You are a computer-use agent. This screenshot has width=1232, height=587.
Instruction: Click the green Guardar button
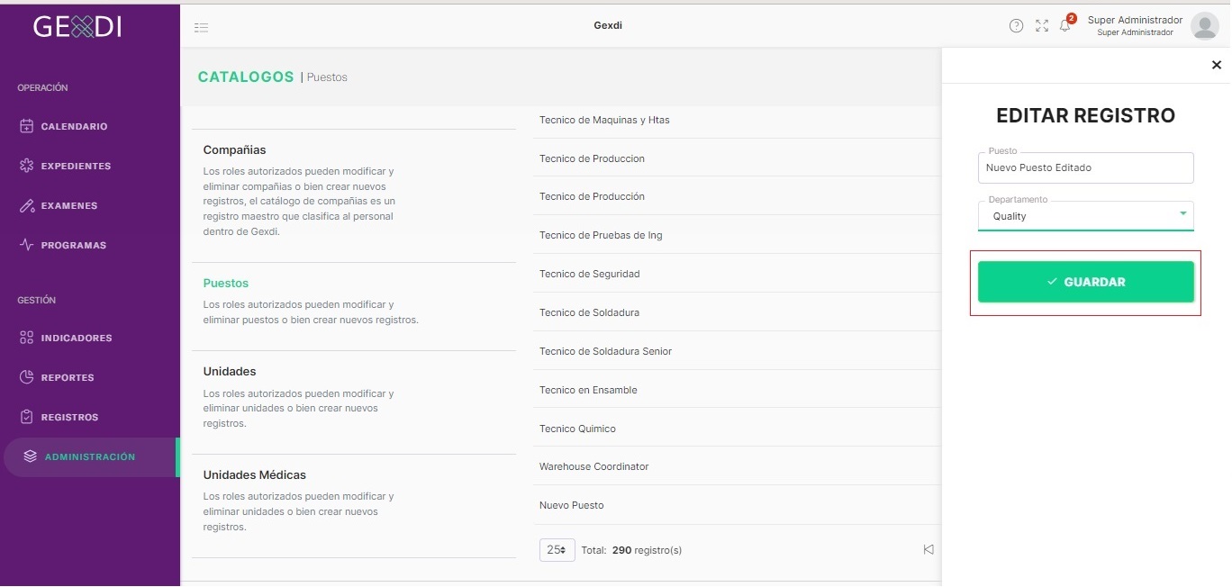[x=1086, y=282]
